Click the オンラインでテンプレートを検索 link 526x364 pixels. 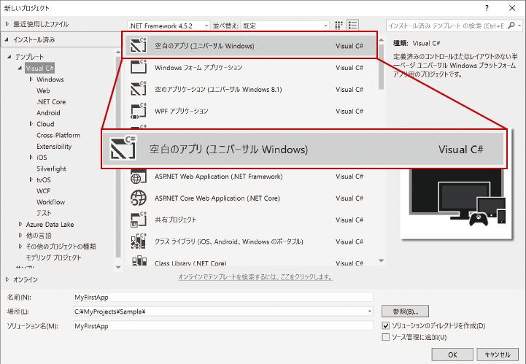pos(255,277)
